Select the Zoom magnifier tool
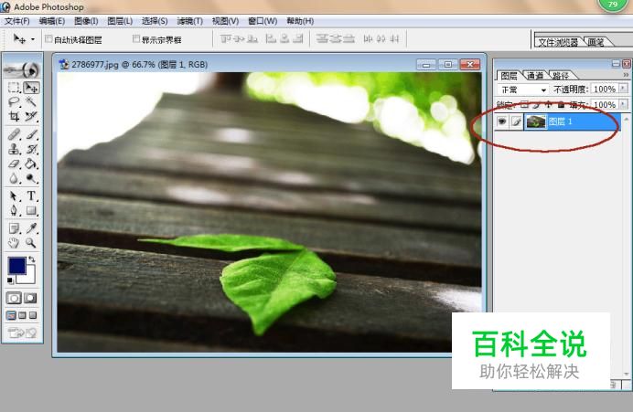 click(x=31, y=243)
